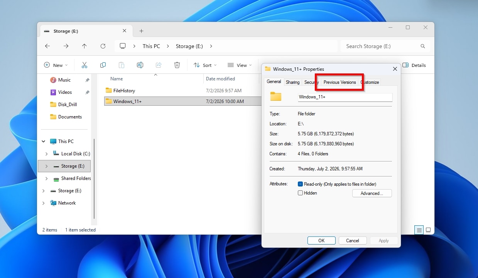Screen dimensions: 478x278
Task: Click the Music folder icon in sidebar
Action: [x=53, y=80]
